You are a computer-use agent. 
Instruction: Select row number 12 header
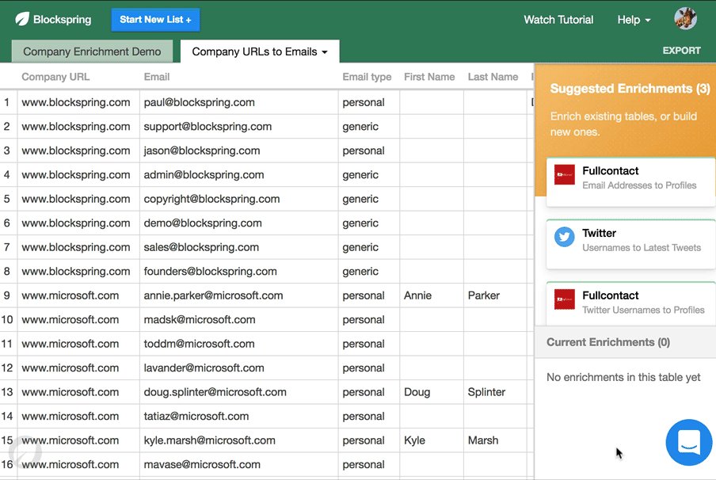[x=8, y=368]
